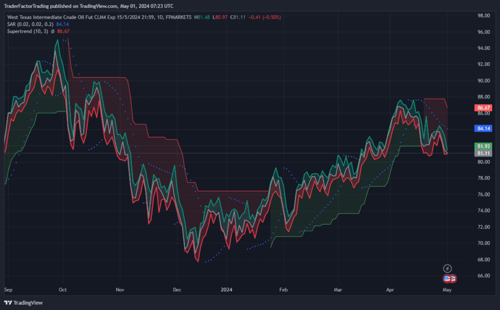Screen dimensions: 500x310
Task: Click the Dec label on the time axis
Action: point(177,290)
